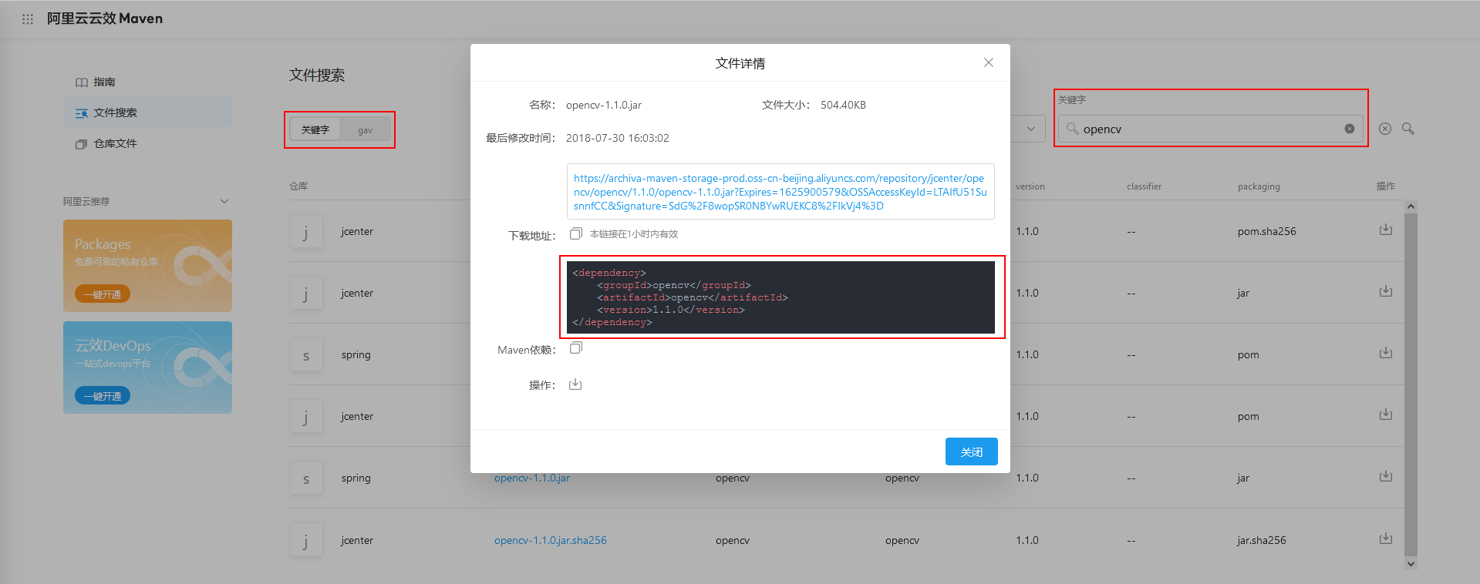Click the 仓库 column header

(298, 186)
